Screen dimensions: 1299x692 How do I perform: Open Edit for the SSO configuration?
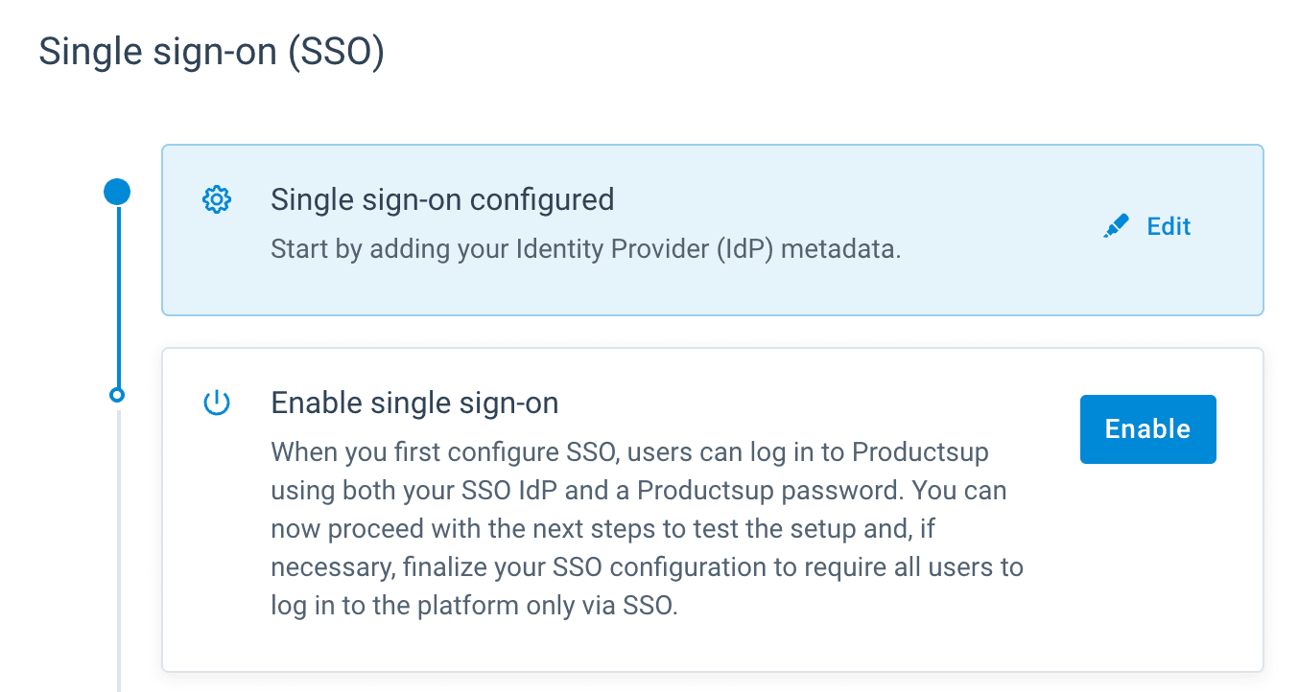[1168, 227]
